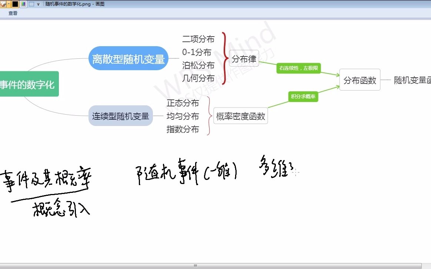The height and width of the screenshot is (269, 431).
Task: Click the horizontal scrollbar at the bottom
Action: (x=195, y=266)
